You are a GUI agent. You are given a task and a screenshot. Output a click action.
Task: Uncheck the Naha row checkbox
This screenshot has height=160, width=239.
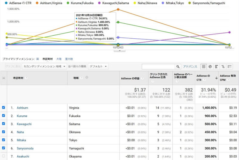coord(4,132)
